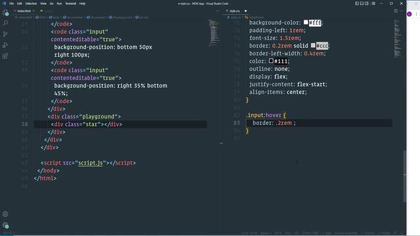Click the VS Code logo icon
Screen dimensions: 420x236
(x=4, y=3)
